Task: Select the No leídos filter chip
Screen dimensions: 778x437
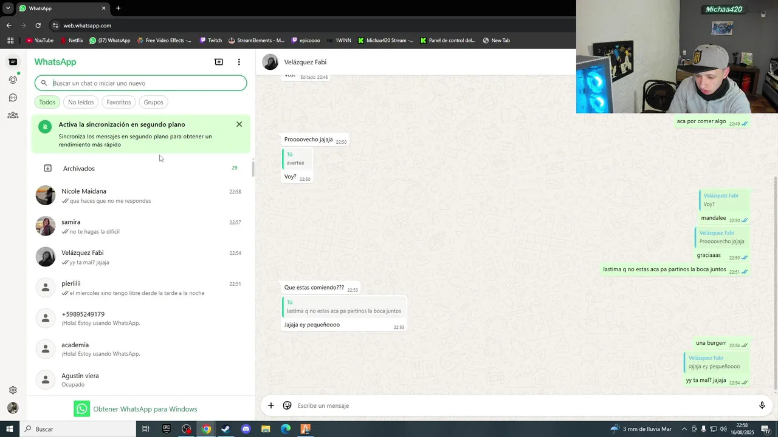Action: [x=81, y=102]
